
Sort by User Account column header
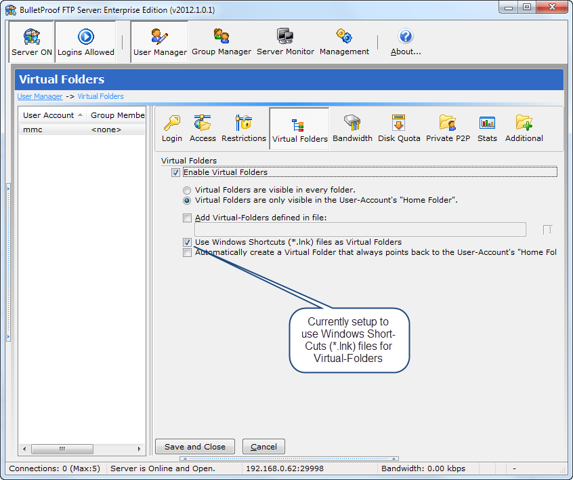[x=52, y=115]
